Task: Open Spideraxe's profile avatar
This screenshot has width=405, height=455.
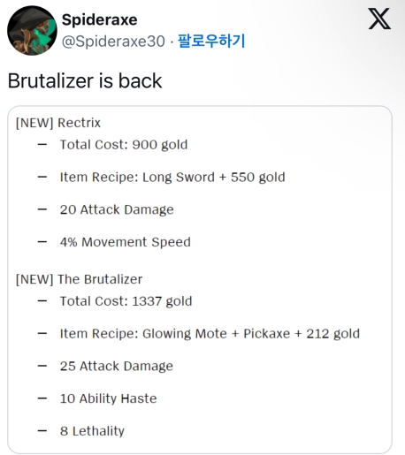Action: pos(32,31)
